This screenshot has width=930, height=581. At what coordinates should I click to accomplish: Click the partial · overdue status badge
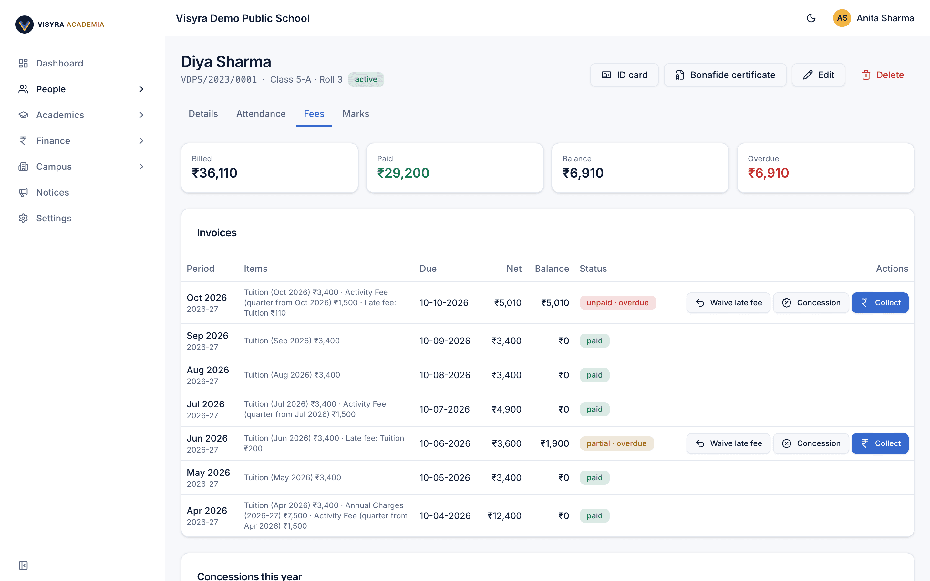click(617, 443)
